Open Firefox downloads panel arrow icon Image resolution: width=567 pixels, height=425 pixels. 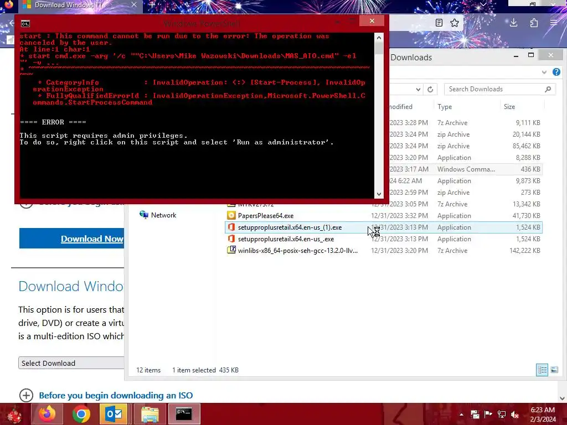(513, 23)
